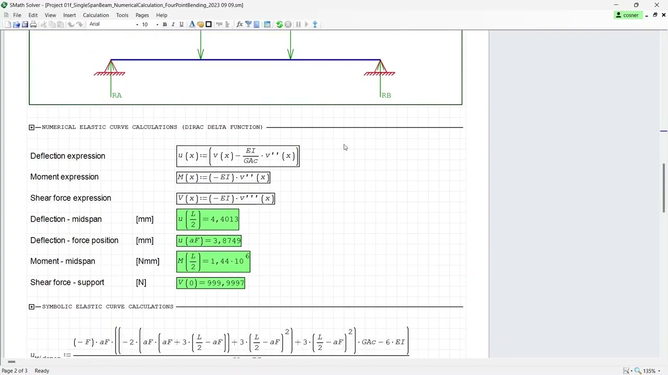Select the V(0)=999,9997 result
This screenshot has width=668, height=375.
pos(211,283)
